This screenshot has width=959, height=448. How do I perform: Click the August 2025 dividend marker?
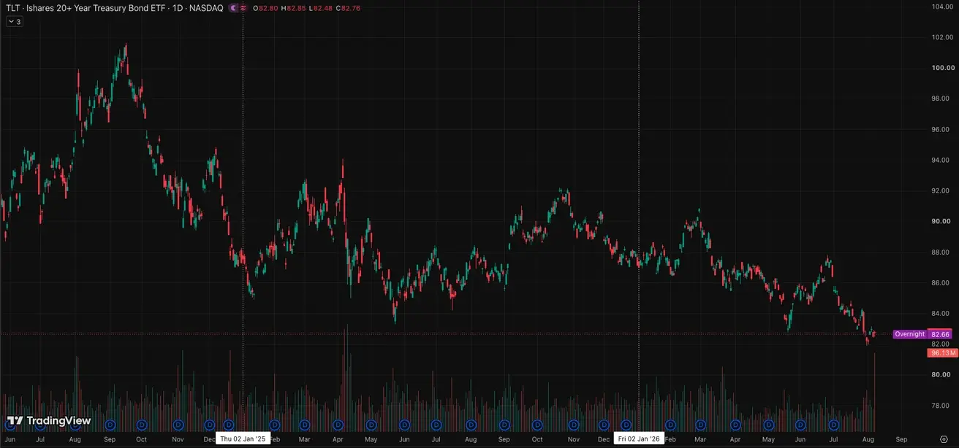[471, 424]
